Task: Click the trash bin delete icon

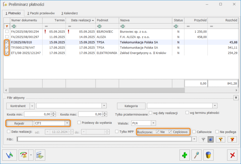Action: pyautogui.click(x=208, y=155)
